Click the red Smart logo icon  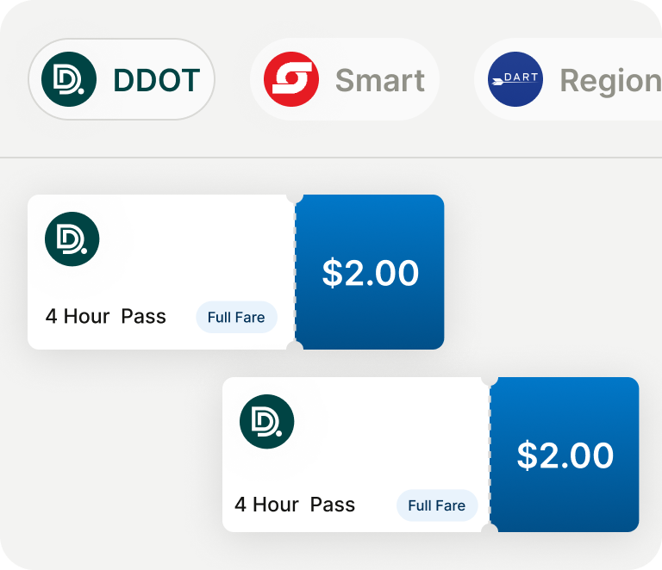tap(290, 79)
